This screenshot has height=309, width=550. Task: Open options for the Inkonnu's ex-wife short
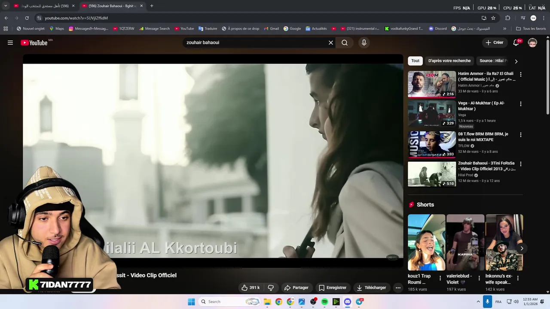[x=518, y=278]
